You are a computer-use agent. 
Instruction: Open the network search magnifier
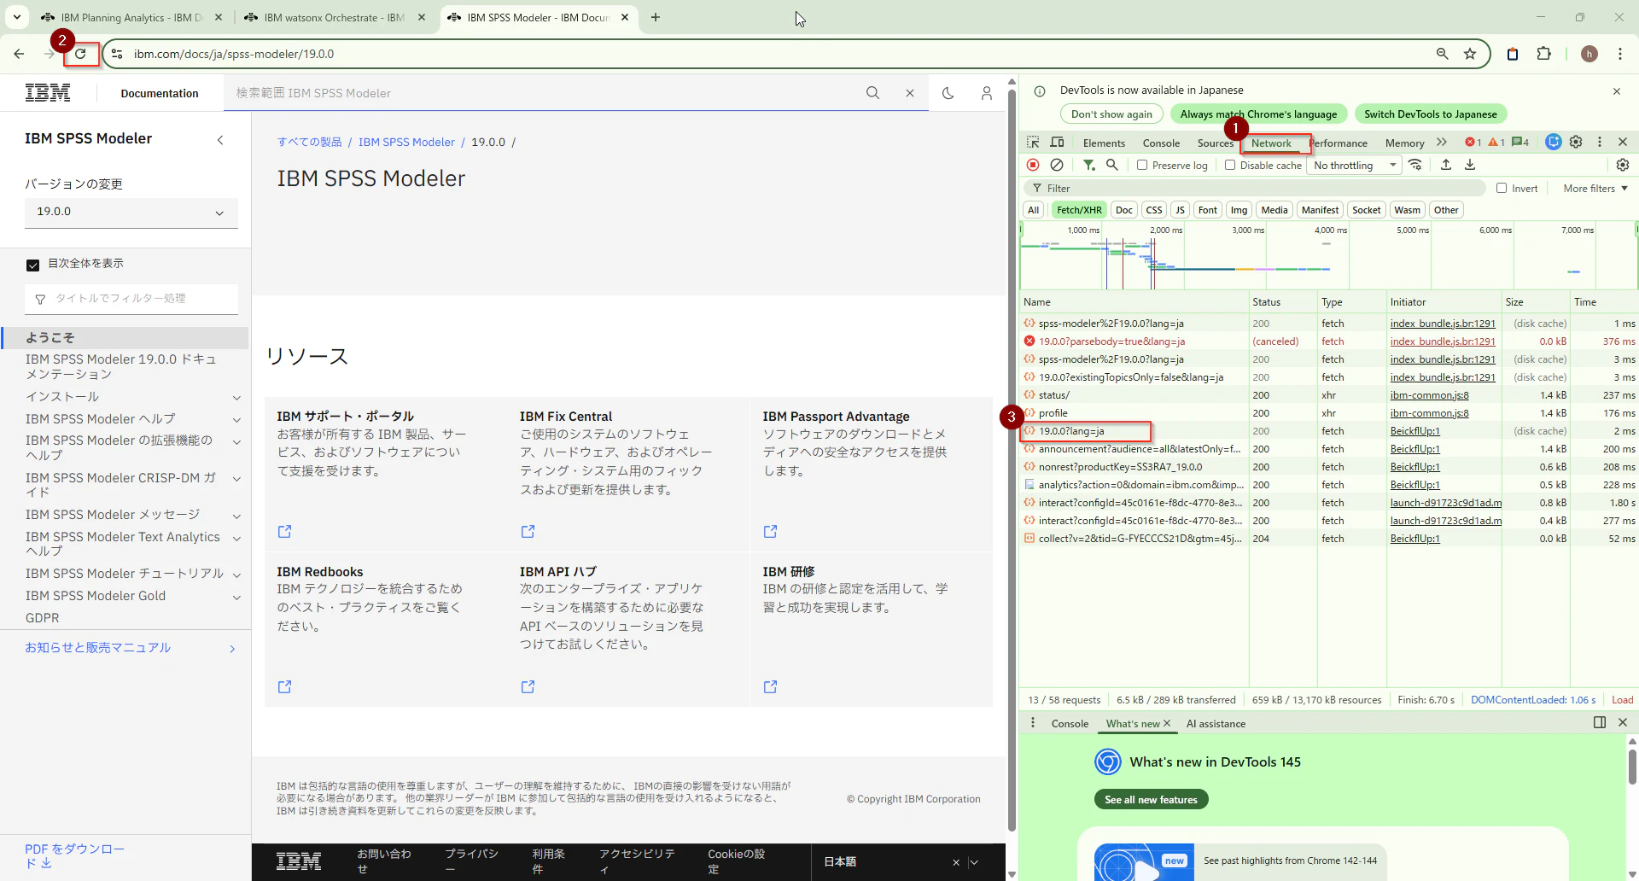pos(1112,165)
